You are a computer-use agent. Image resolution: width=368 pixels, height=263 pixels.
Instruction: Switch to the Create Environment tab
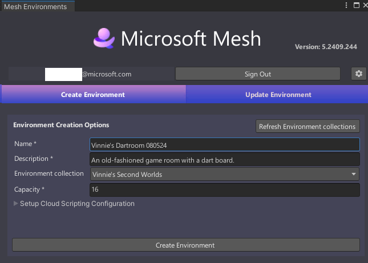93,94
